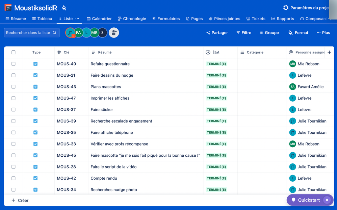Click the Format button
The image size is (337, 210).
(298, 33)
